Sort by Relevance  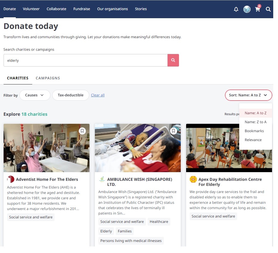(x=256, y=140)
